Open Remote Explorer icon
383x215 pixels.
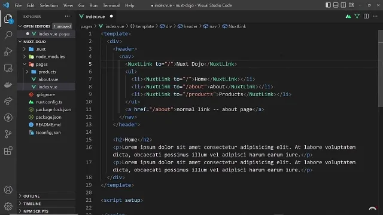(8, 68)
